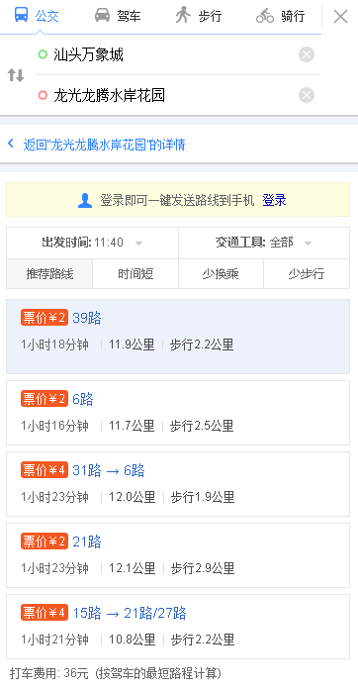The image size is (358, 691).
Task: Choose the 31路 → 6路 transfer route
Action: 178,484
